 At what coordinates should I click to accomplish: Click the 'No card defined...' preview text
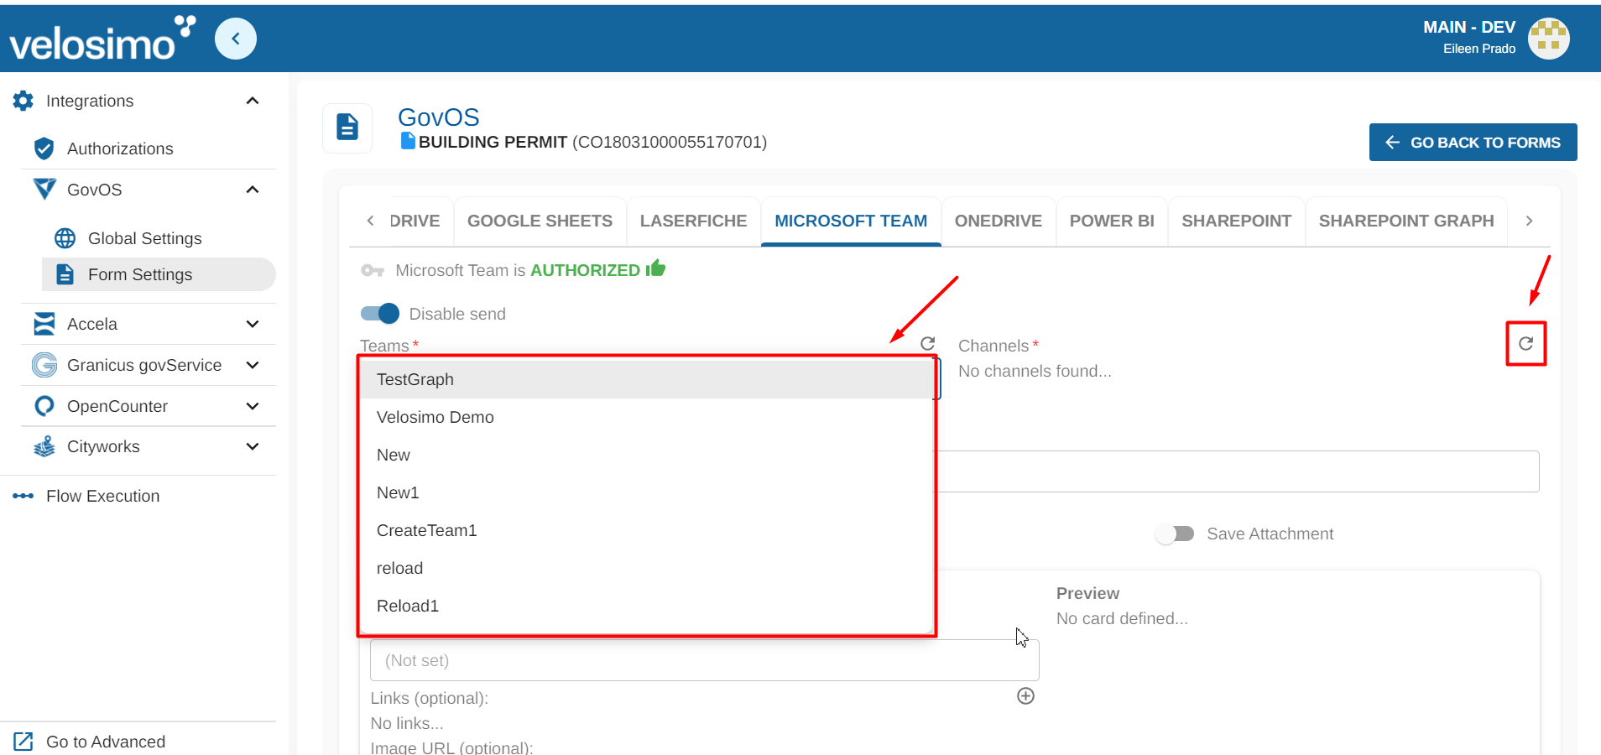(1122, 618)
